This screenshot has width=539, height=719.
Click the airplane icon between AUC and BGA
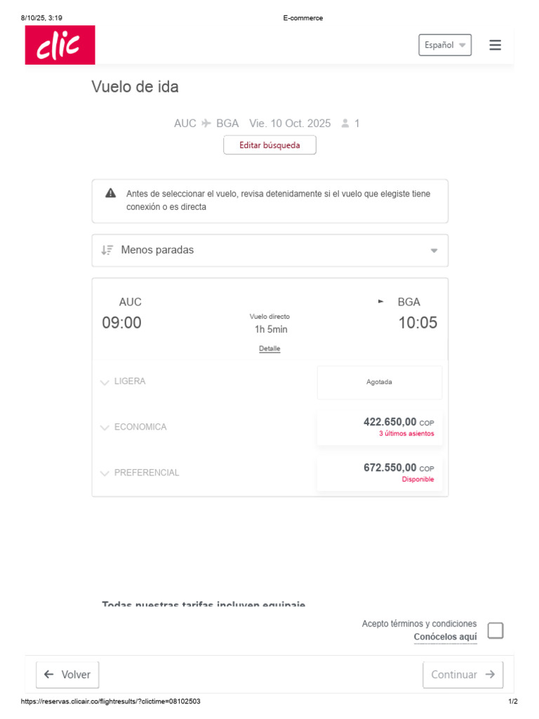click(x=206, y=124)
